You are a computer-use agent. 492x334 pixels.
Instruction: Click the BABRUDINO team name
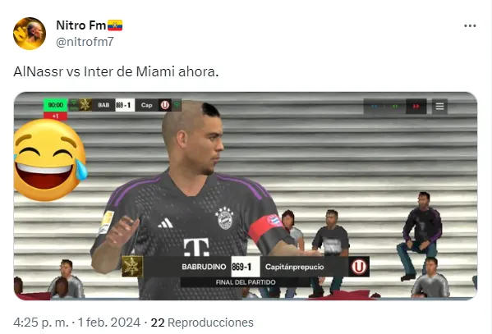click(204, 267)
